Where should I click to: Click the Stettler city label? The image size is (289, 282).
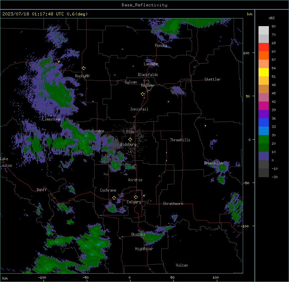pos(213,79)
